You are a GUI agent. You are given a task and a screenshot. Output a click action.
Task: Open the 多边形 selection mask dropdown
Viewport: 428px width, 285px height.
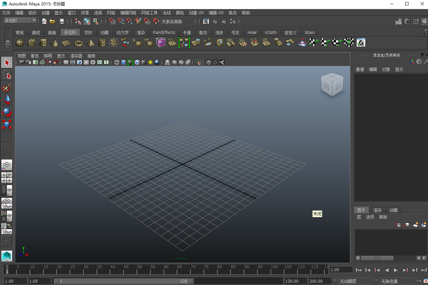(x=34, y=20)
